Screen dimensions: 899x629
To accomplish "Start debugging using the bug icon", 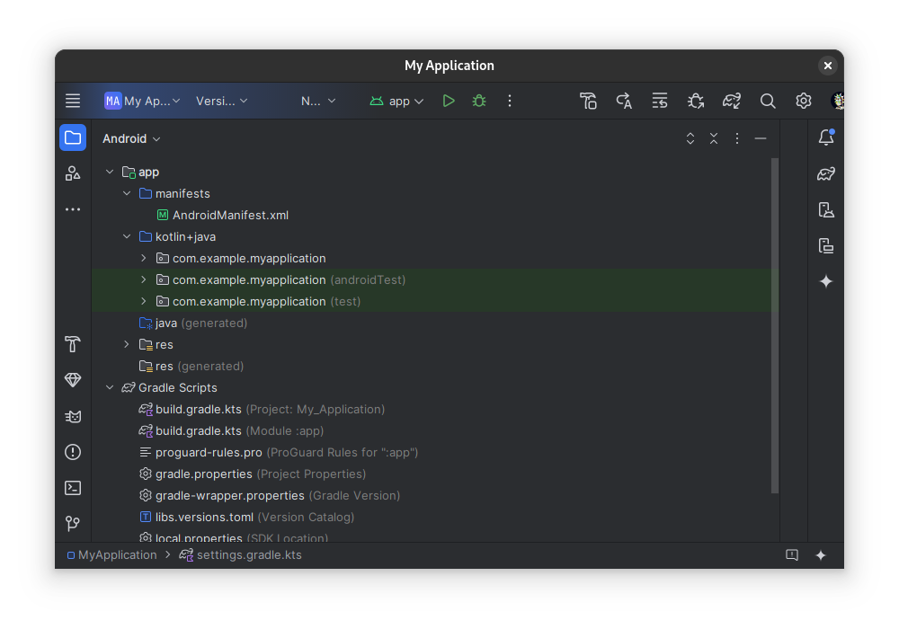I will [479, 101].
